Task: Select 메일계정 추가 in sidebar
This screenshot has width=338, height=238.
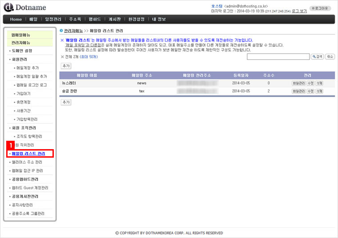Action: pyautogui.click(x=27, y=67)
